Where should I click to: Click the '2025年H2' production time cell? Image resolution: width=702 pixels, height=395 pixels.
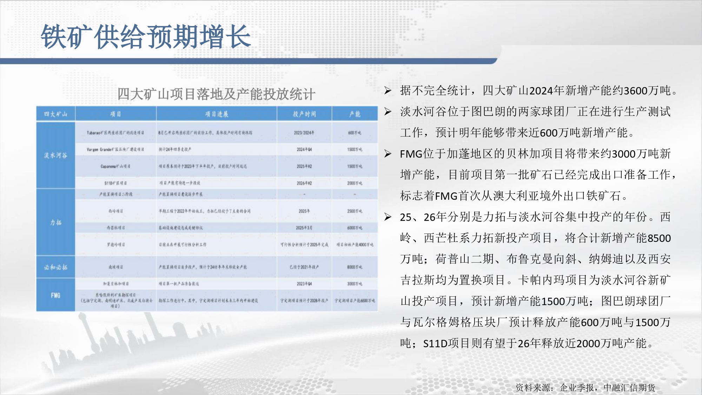coord(304,166)
